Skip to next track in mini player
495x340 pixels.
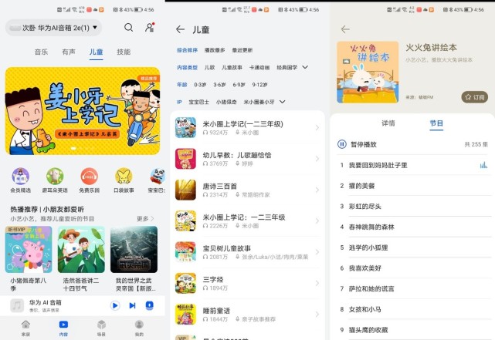pos(132,305)
